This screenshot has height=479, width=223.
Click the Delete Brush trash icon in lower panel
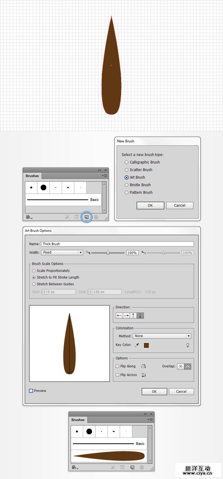[x=142, y=467]
